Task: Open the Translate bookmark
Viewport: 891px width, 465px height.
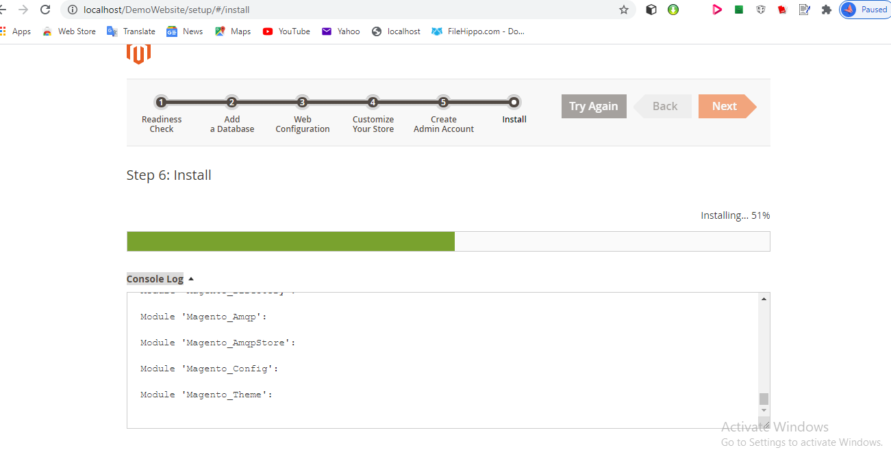Action: (131, 31)
